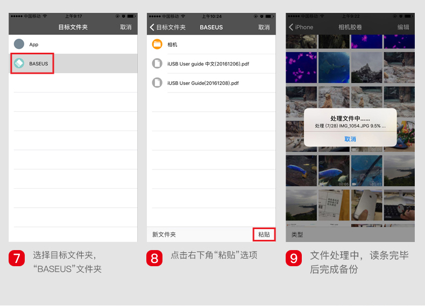Screen dimensions: 425x306
Task: Click the 目标文件夹 title in the first phone screen
Action: click(73, 27)
